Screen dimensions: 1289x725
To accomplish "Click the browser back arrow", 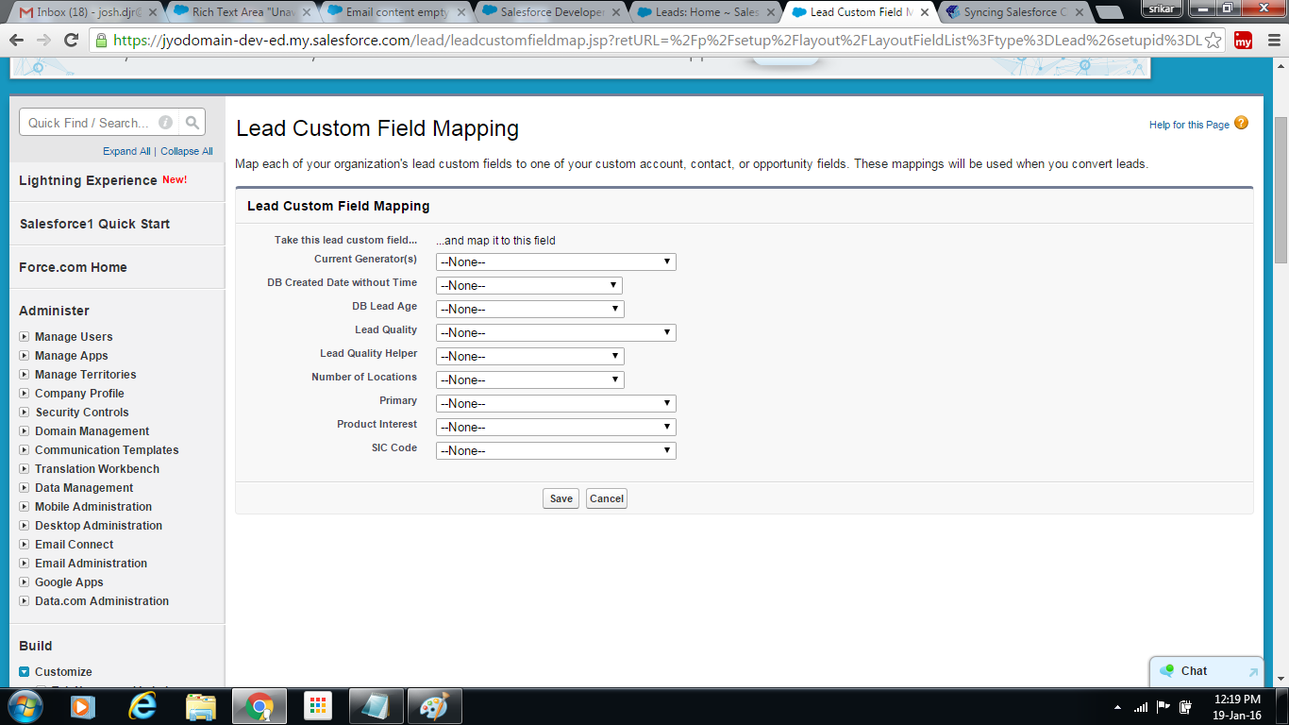I will pos(18,41).
